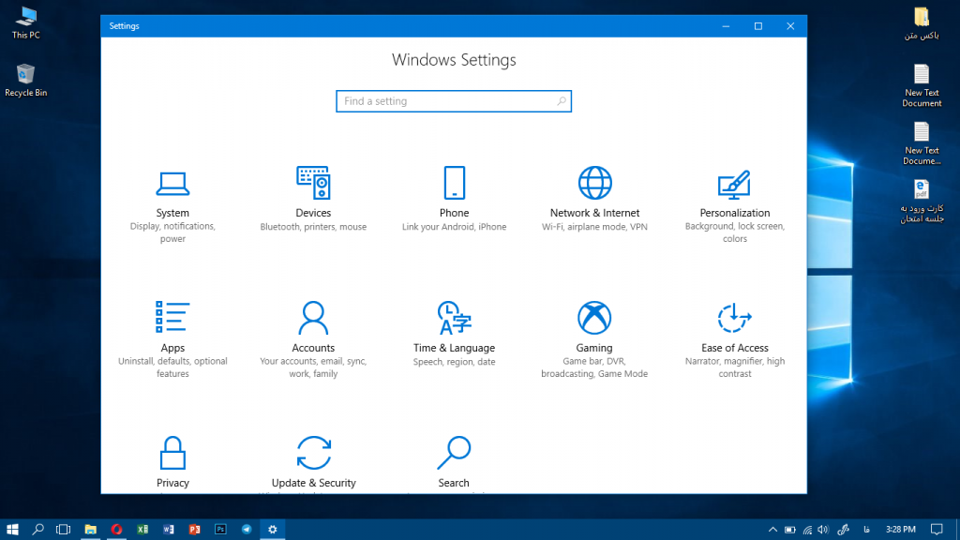Click "Wi-Fi, airplane mode, VPN" text
Screen dimensions: 960x540
594,227
